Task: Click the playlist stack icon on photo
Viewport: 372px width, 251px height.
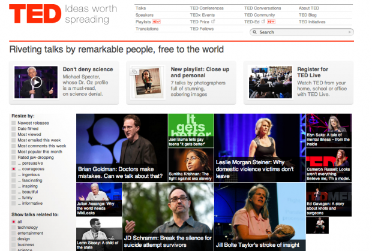Action: click(x=134, y=71)
